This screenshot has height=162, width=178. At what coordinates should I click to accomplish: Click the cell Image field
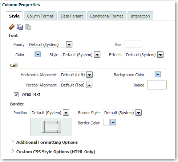click(157, 85)
